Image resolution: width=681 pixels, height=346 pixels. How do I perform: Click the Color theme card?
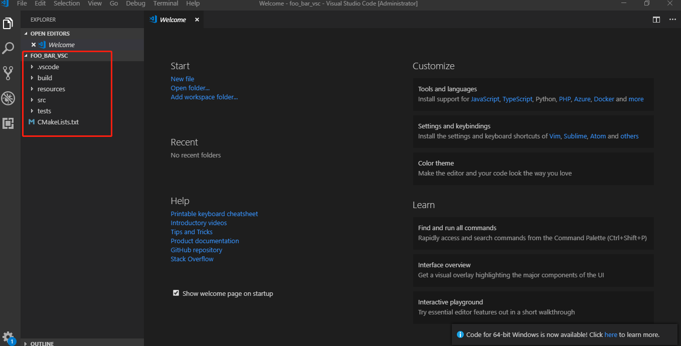coord(533,168)
